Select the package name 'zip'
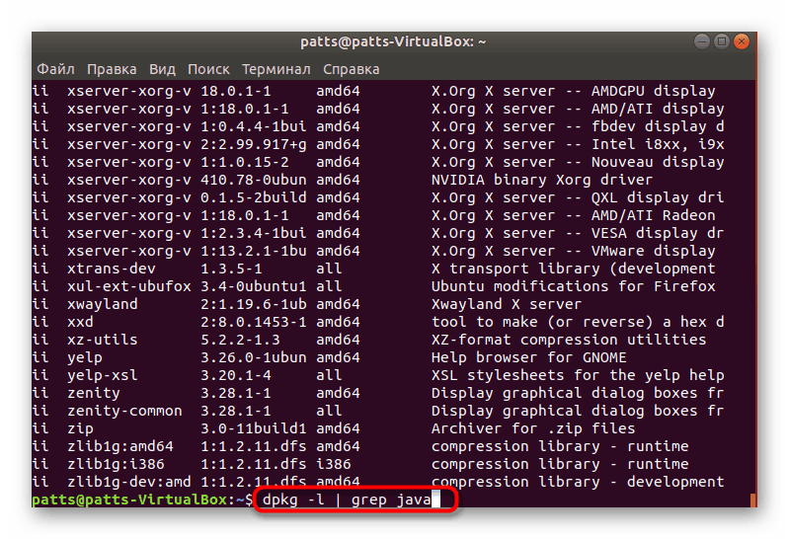Image resolution: width=789 pixels, height=539 pixels. (80, 428)
